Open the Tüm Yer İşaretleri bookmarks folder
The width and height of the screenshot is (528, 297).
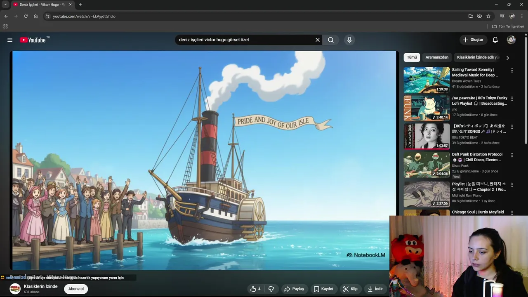point(508,26)
